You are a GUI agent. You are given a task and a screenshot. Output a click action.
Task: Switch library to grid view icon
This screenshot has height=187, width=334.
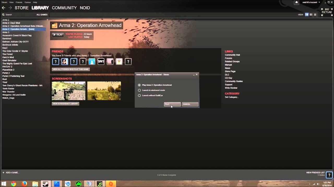click(315, 15)
